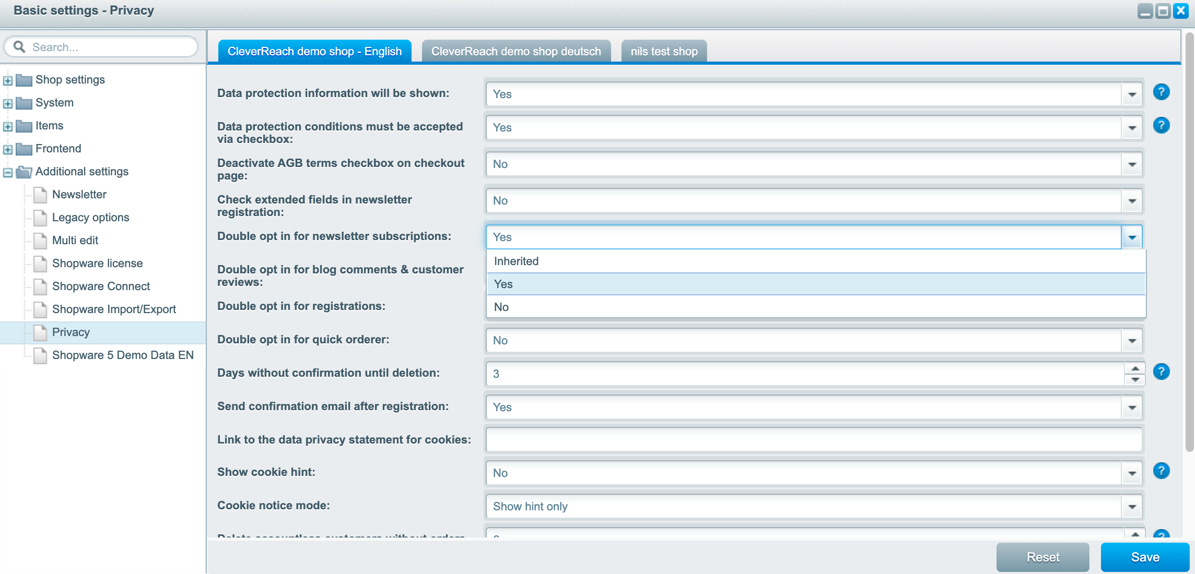
Task: Increase Days without confirmation with up spinner
Action: coord(1135,368)
